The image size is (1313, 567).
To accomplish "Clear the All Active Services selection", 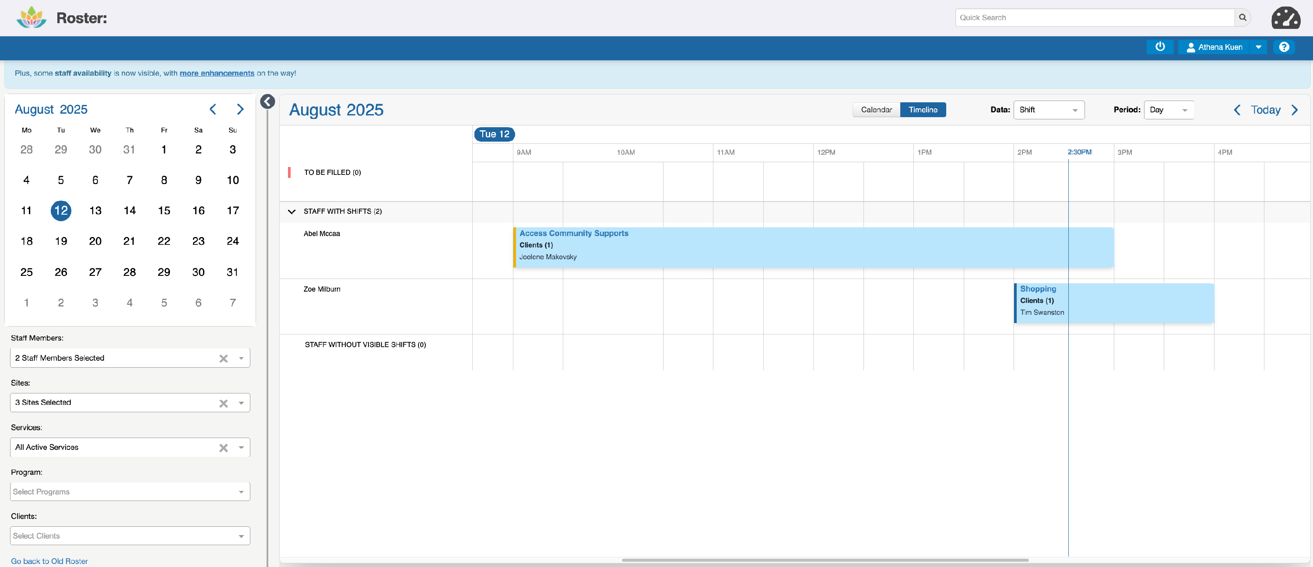I will coord(223,448).
